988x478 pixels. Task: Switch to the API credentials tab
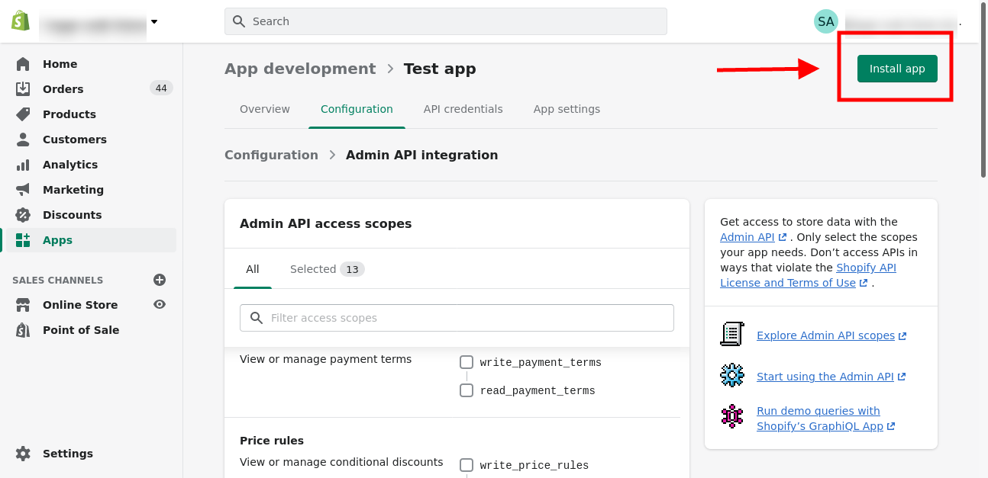pos(463,109)
